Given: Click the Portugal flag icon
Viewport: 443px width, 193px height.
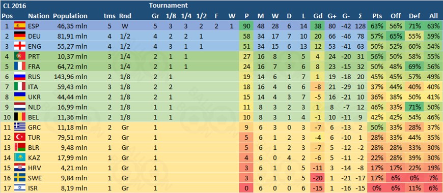Looking at the screenshot, I should tap(20, 56).
